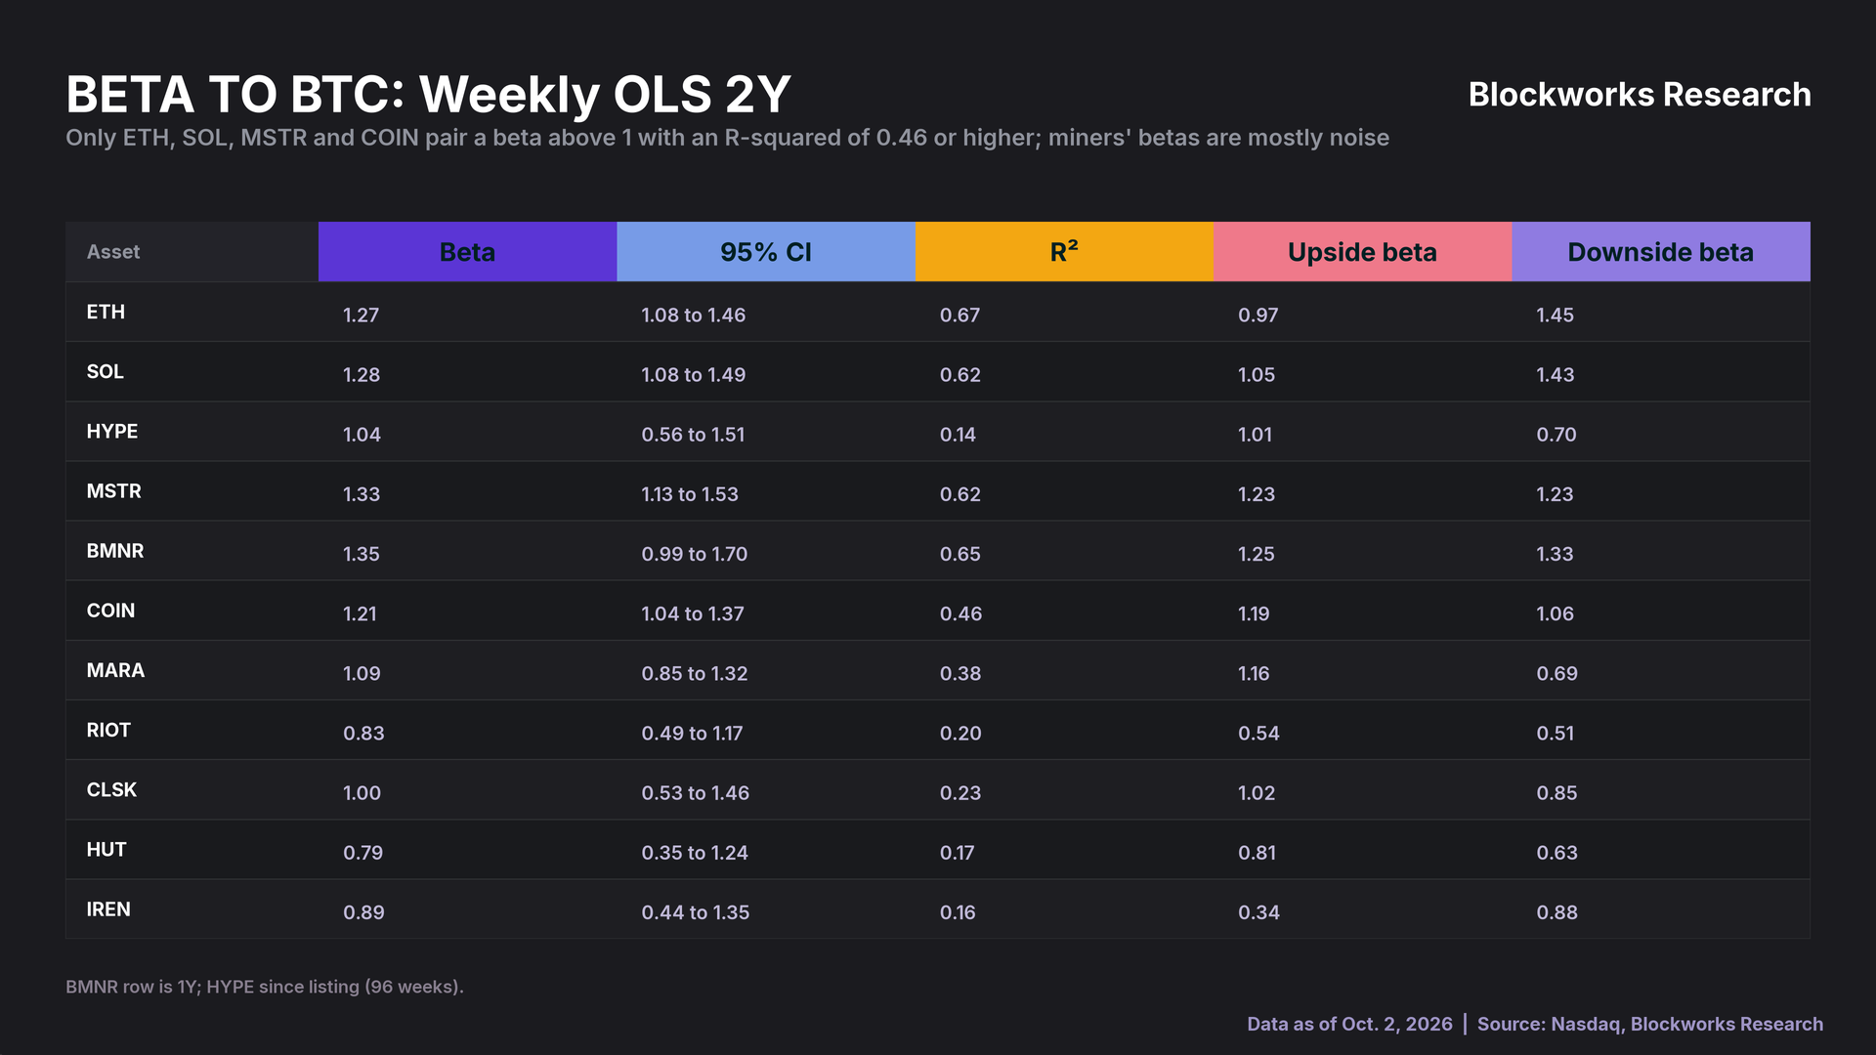Click the Blockworks Research logo text
Image resolution: width=1876 pixels, height=1055 pixels.
click(x=1640, y=95)
